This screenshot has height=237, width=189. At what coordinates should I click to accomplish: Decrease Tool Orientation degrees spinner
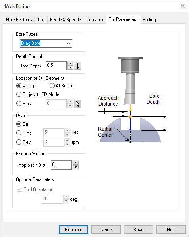66,201
